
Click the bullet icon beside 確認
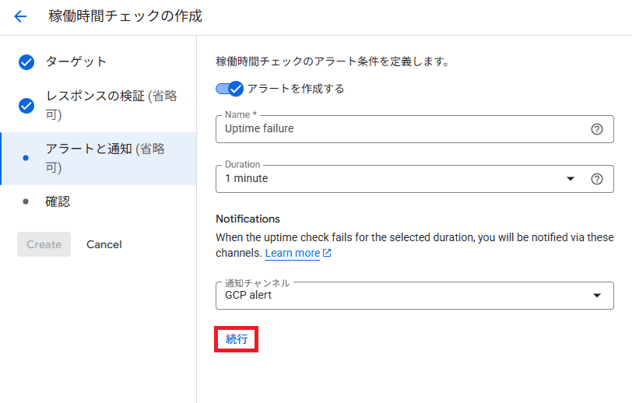26,201
